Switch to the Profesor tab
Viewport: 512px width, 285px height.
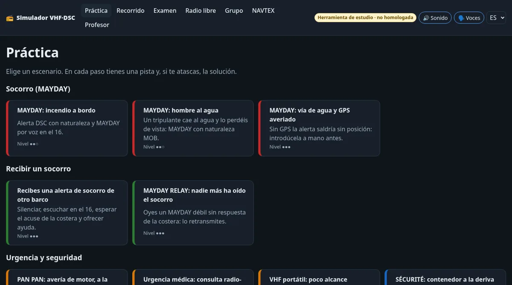[x=97, y=25]
